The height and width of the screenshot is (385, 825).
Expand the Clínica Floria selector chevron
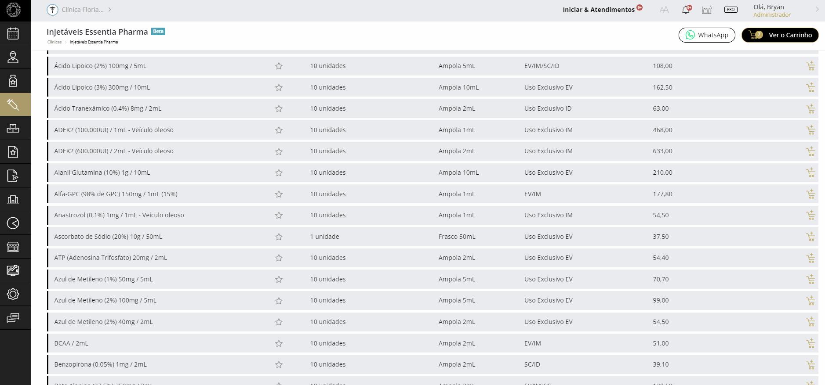[x=110, y=10]
